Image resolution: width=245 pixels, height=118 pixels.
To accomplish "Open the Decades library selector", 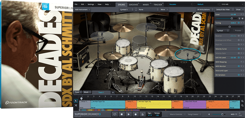I will tap(180, 5).
